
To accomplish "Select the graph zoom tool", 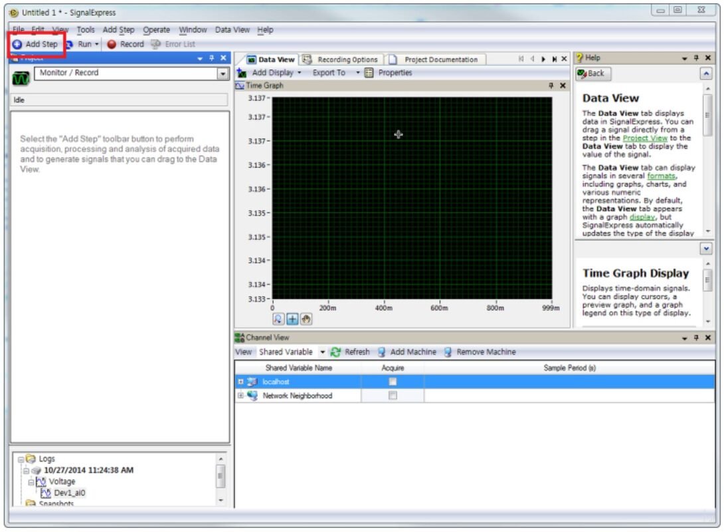I will [x=278, y=319].
